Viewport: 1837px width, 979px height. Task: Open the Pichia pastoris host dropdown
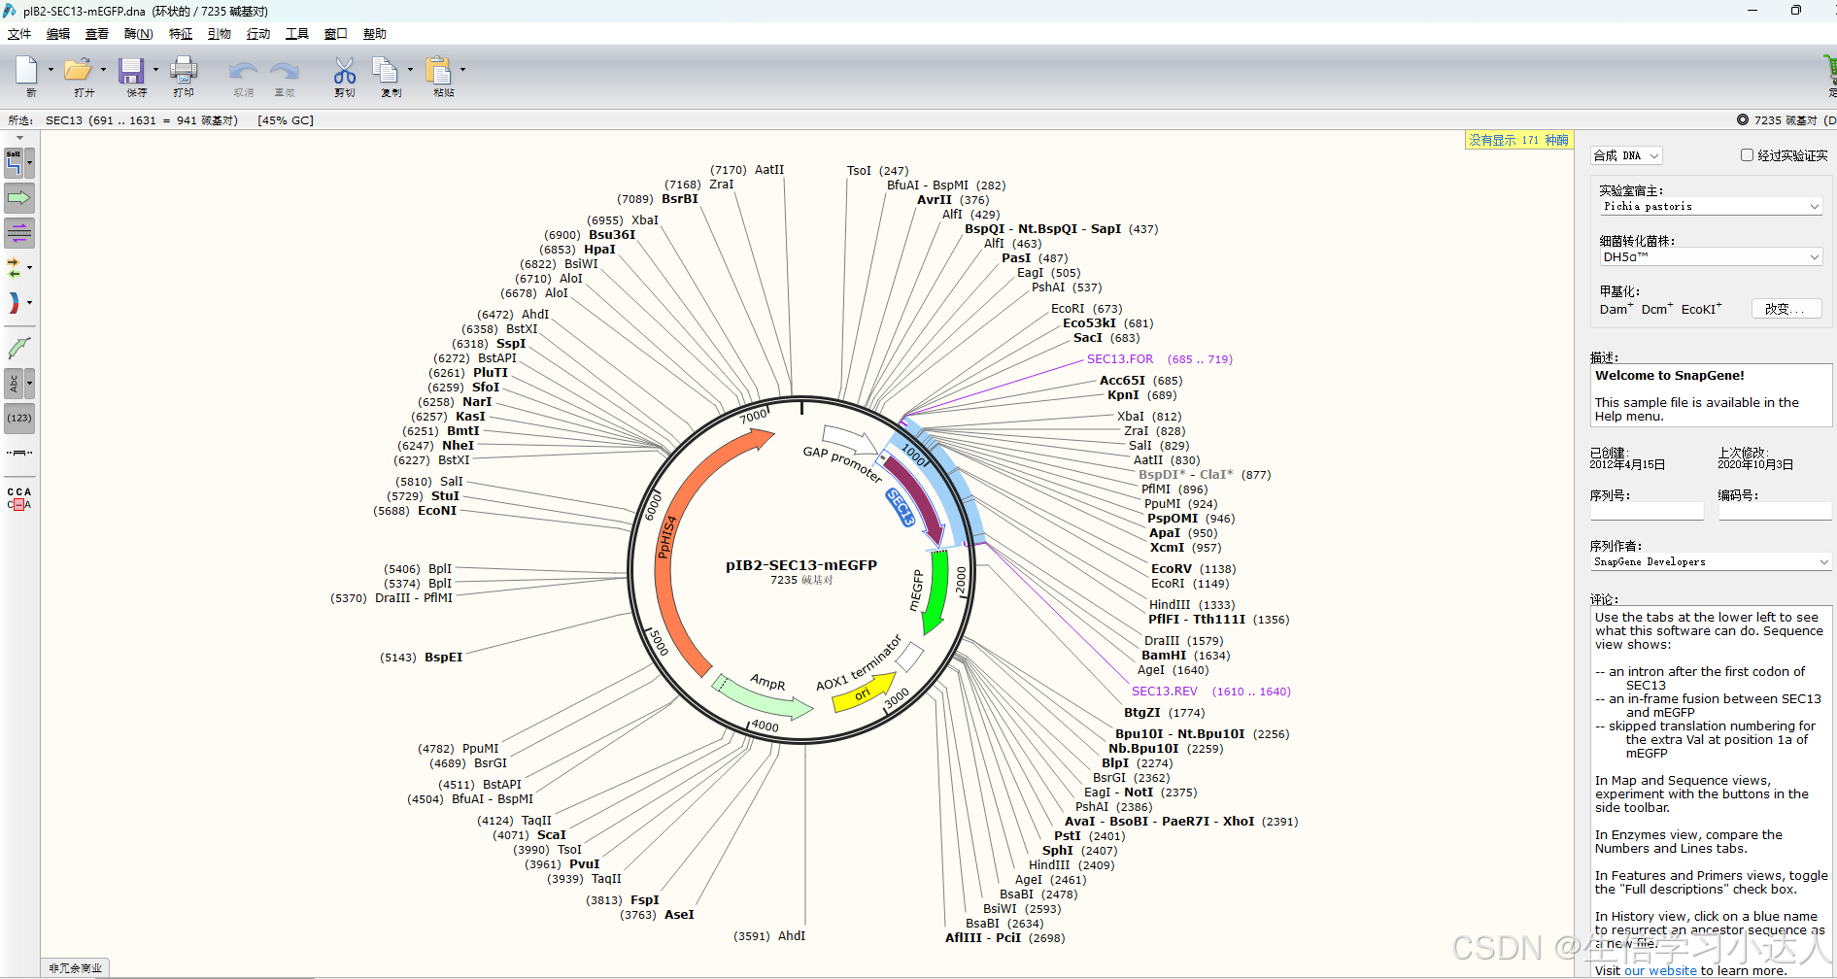coord(1711,207)
